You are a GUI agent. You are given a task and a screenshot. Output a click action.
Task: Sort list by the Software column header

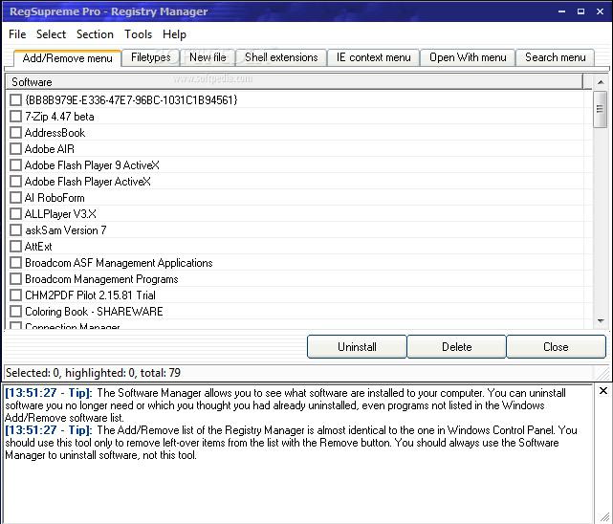click(x=295, y=82)
